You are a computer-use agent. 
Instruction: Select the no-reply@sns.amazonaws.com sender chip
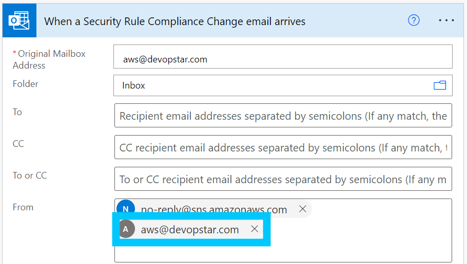click(x=214, y=209)
